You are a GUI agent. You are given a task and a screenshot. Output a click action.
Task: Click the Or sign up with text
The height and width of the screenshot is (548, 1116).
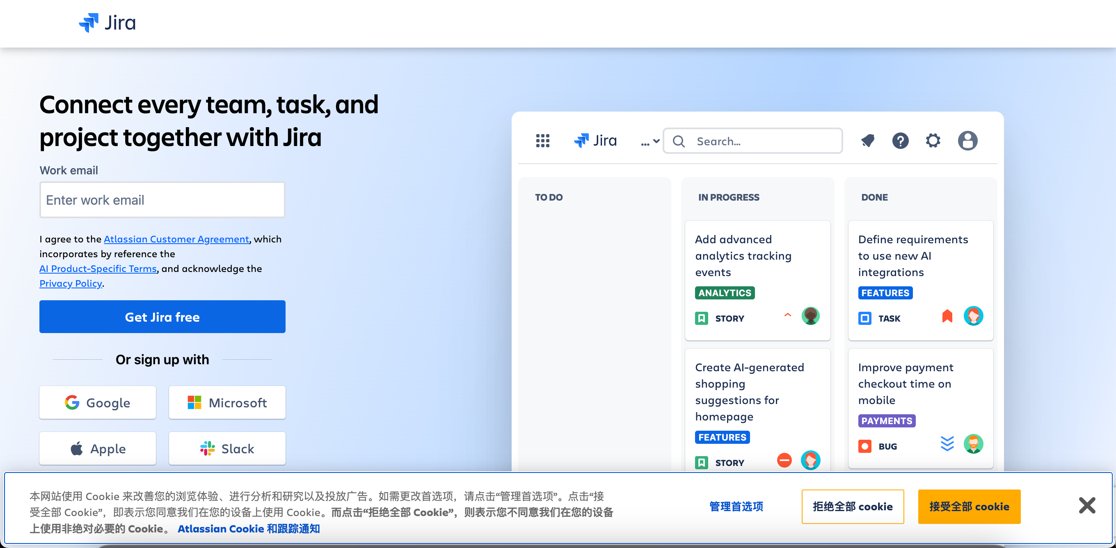click(x=162, y=360)
